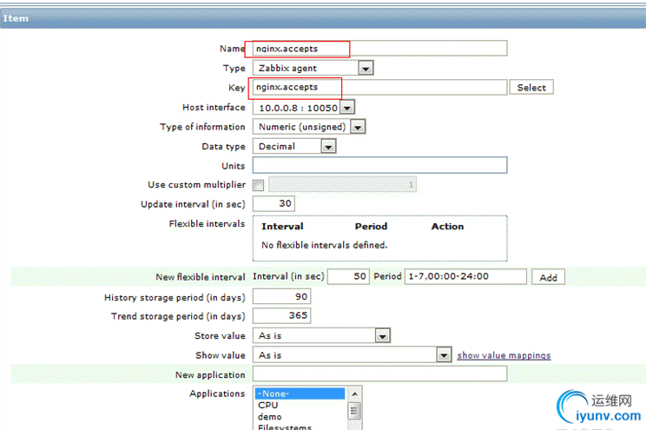Click the Period field showing 1-7,00:00-24:00

[x=465, y=276]
